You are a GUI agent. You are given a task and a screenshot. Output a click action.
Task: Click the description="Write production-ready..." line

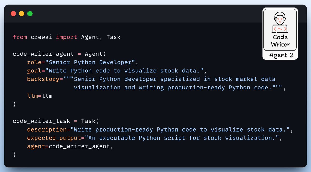tap(160, 129)
